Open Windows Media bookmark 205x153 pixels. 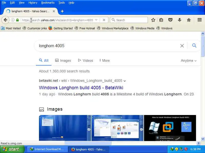(x=142, y=28)
